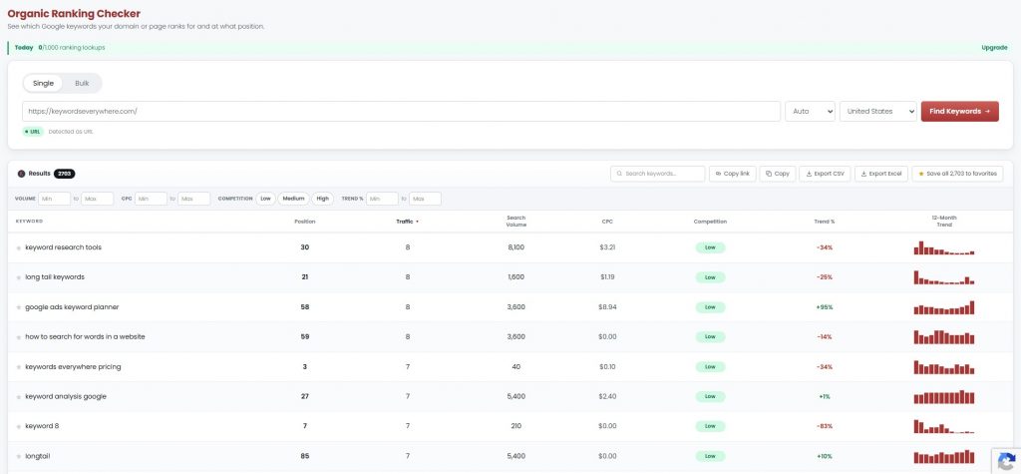Switch to Single lookup mode
The height and width of the screenshot is (474, 1021).
coord(43,84)
